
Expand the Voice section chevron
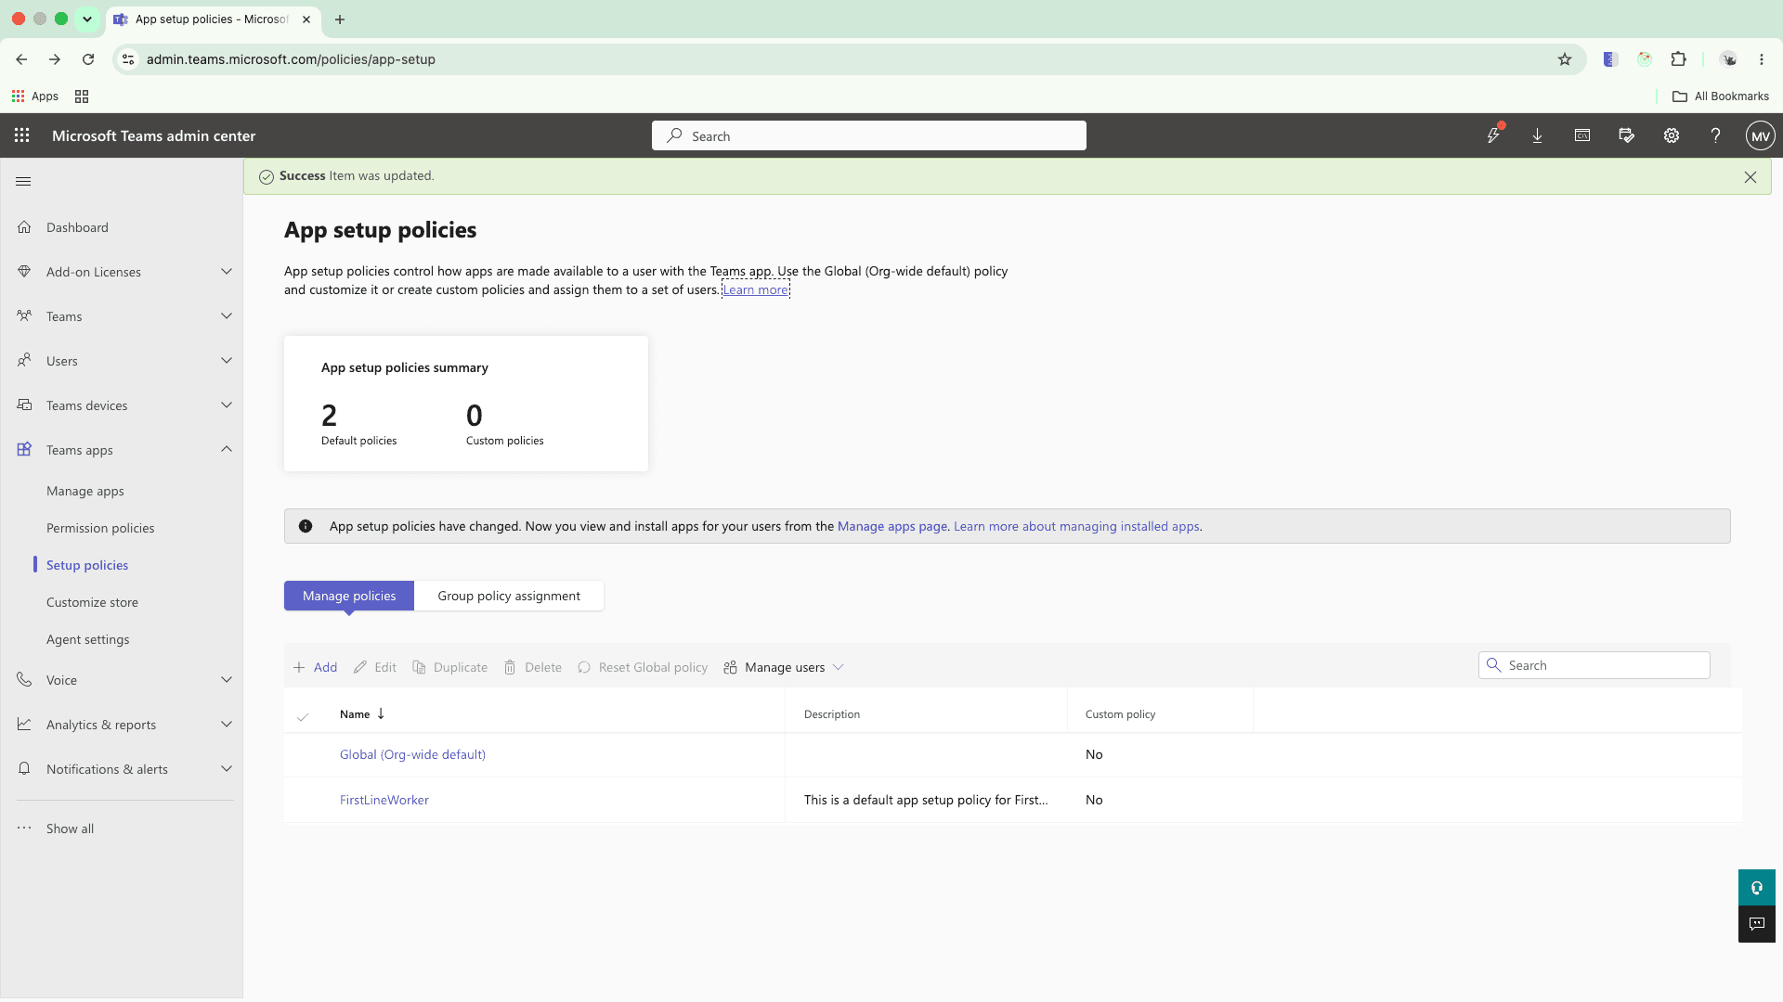(227, 680)
